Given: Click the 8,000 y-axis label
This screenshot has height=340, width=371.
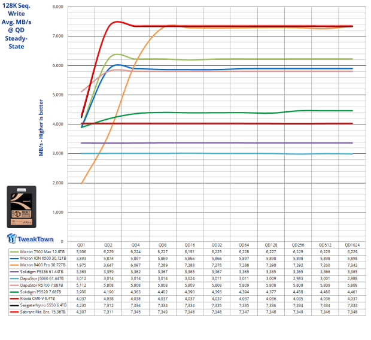Looking at the screenshot, I should pyautogui.click(x=58, y=7).
